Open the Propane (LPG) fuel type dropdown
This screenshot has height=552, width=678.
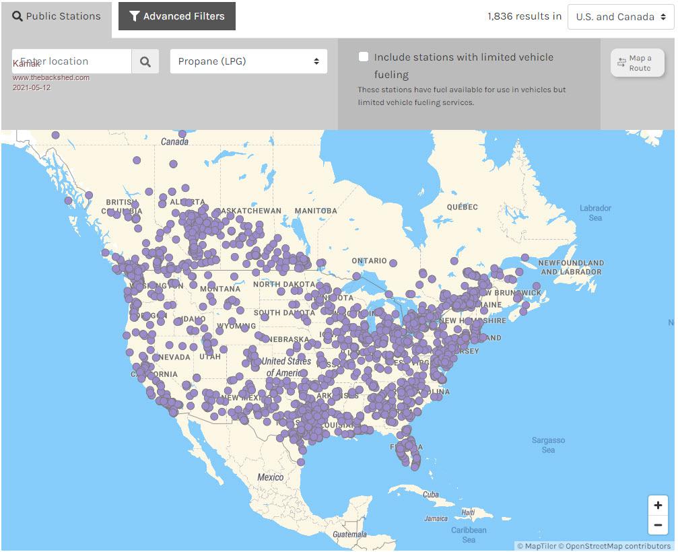[248, 61]
